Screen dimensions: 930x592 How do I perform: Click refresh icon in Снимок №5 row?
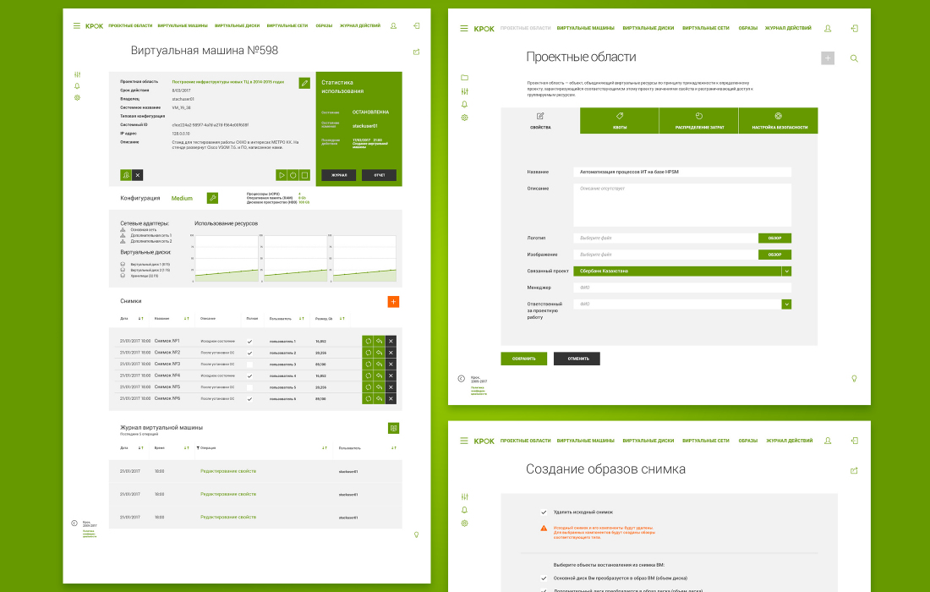pos(368,386)
